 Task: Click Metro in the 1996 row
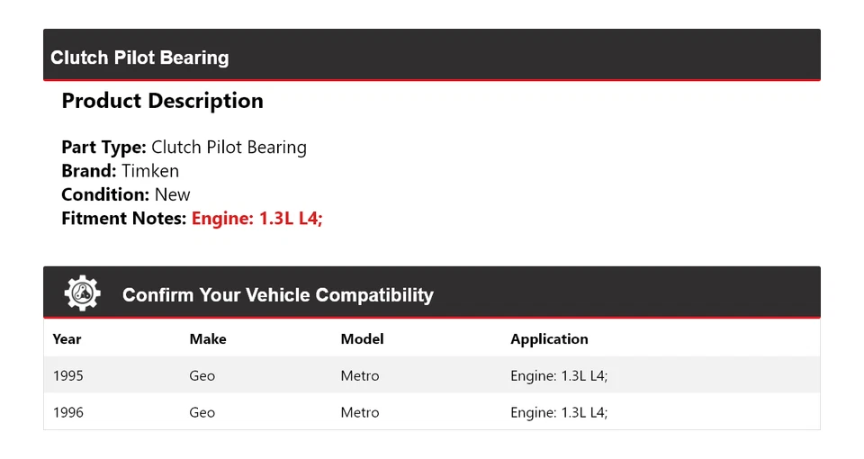[360, 412]
